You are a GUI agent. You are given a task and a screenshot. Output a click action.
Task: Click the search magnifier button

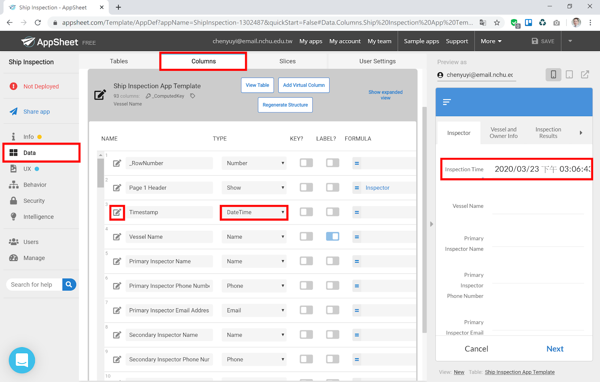pos(69,285)
